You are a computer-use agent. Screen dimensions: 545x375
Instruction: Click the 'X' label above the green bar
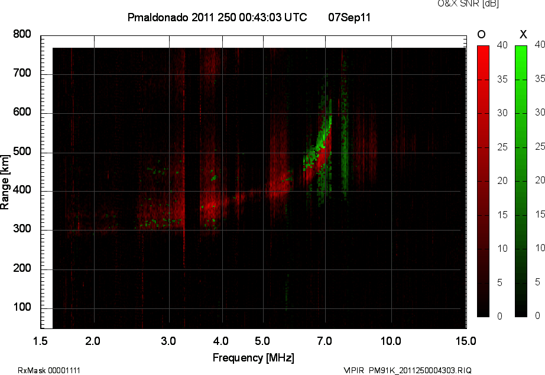point(523,34)
